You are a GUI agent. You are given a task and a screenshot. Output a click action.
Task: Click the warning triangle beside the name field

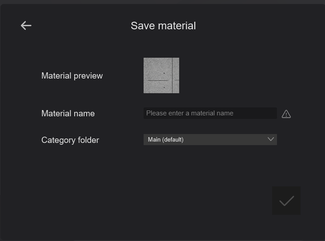(286, 114)
